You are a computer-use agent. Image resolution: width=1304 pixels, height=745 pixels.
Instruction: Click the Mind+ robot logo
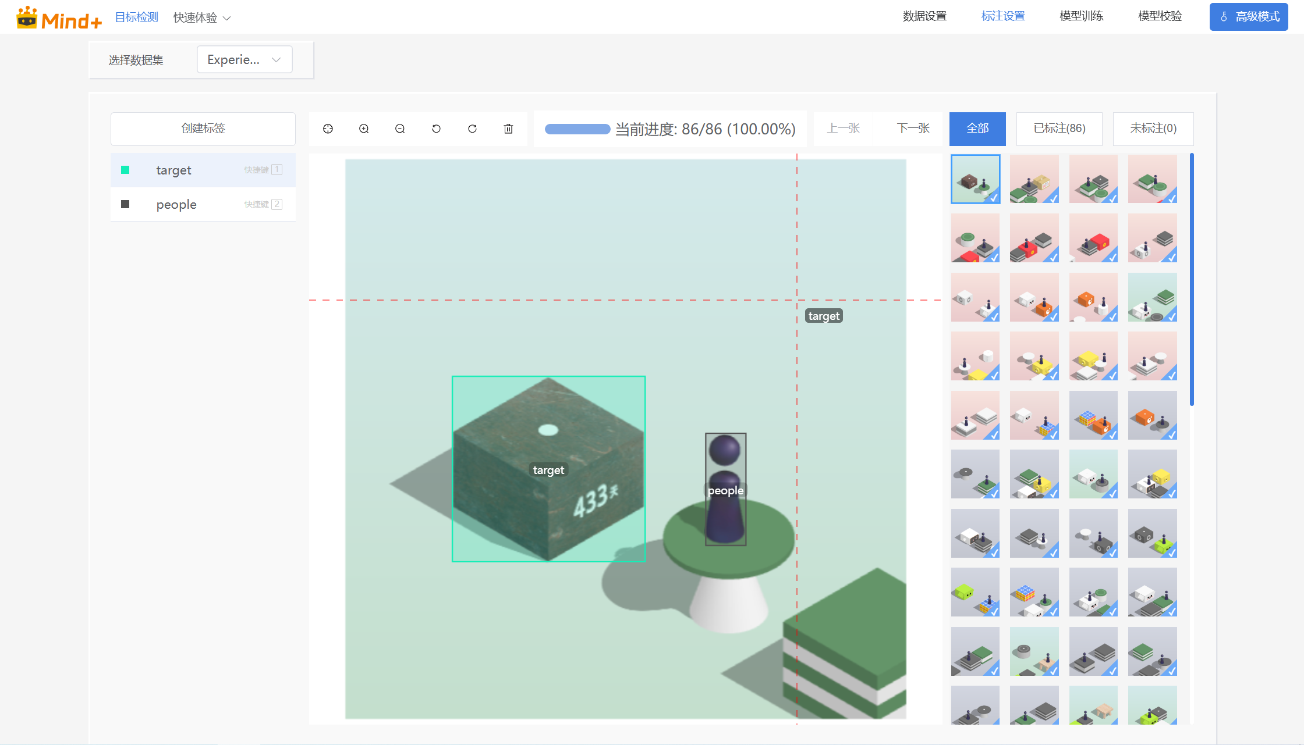point(27,17)
